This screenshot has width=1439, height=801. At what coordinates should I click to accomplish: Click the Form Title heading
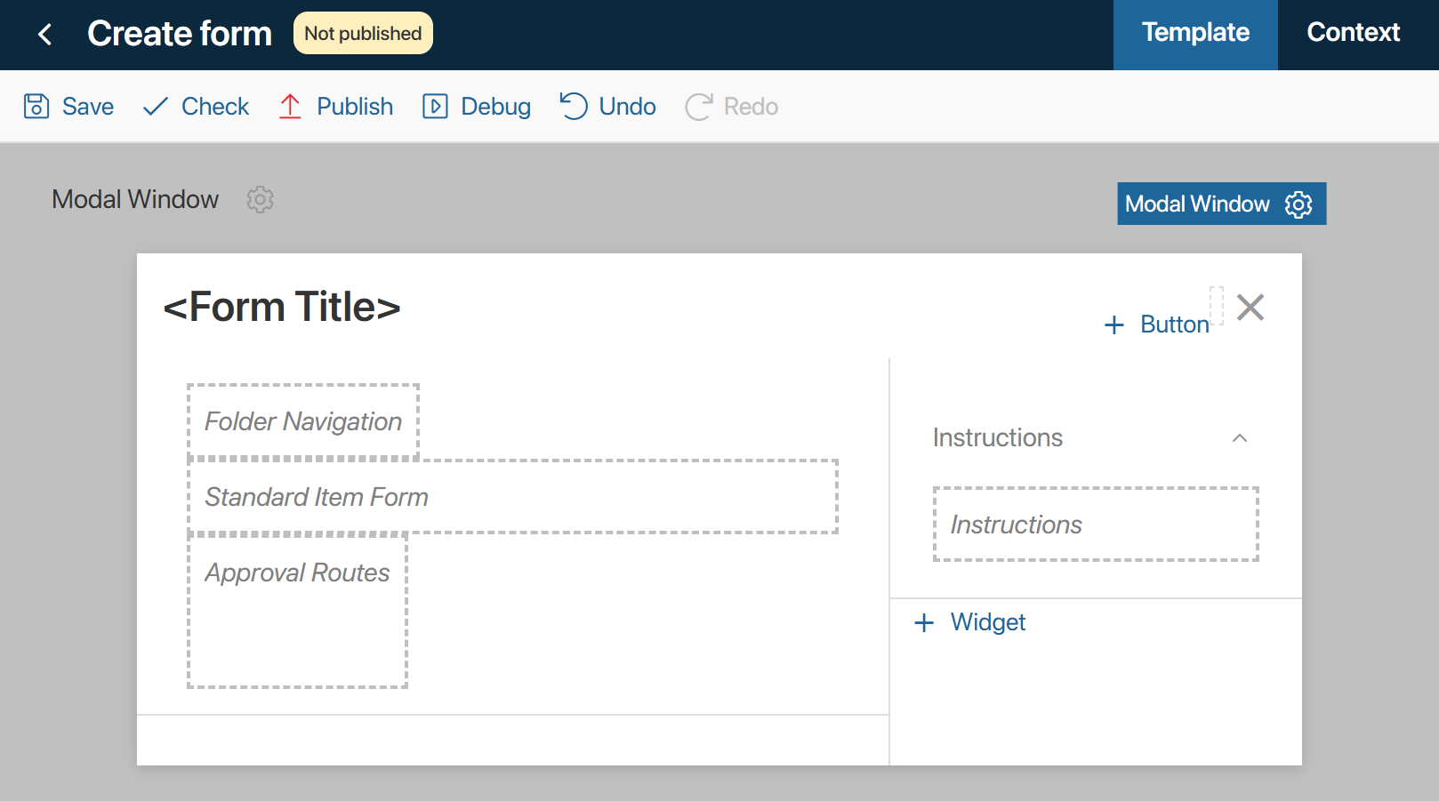[282, 307]
